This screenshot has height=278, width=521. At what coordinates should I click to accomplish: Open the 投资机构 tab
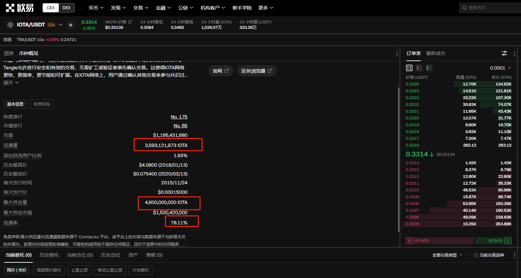[x=42, y=104]
